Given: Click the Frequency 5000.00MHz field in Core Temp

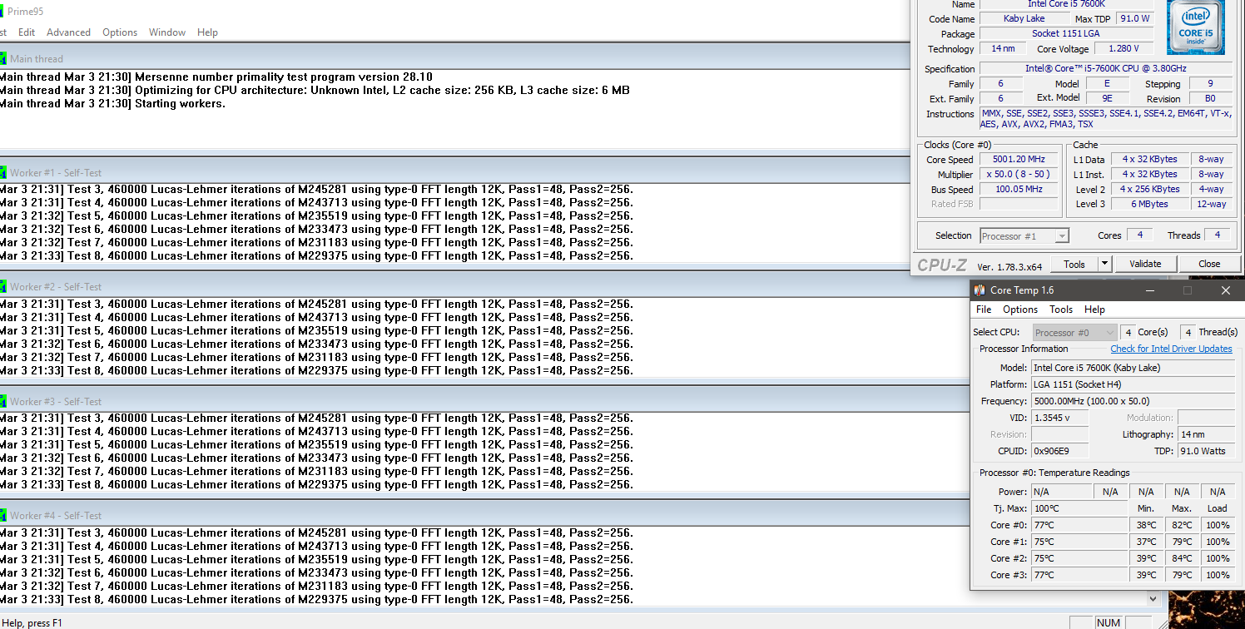Looking at the screenshot, I should tap(1133, 401).
